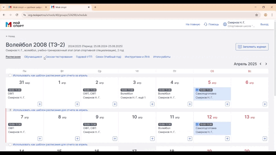
Task: Go to next month
Action: [x=266, y=64]
